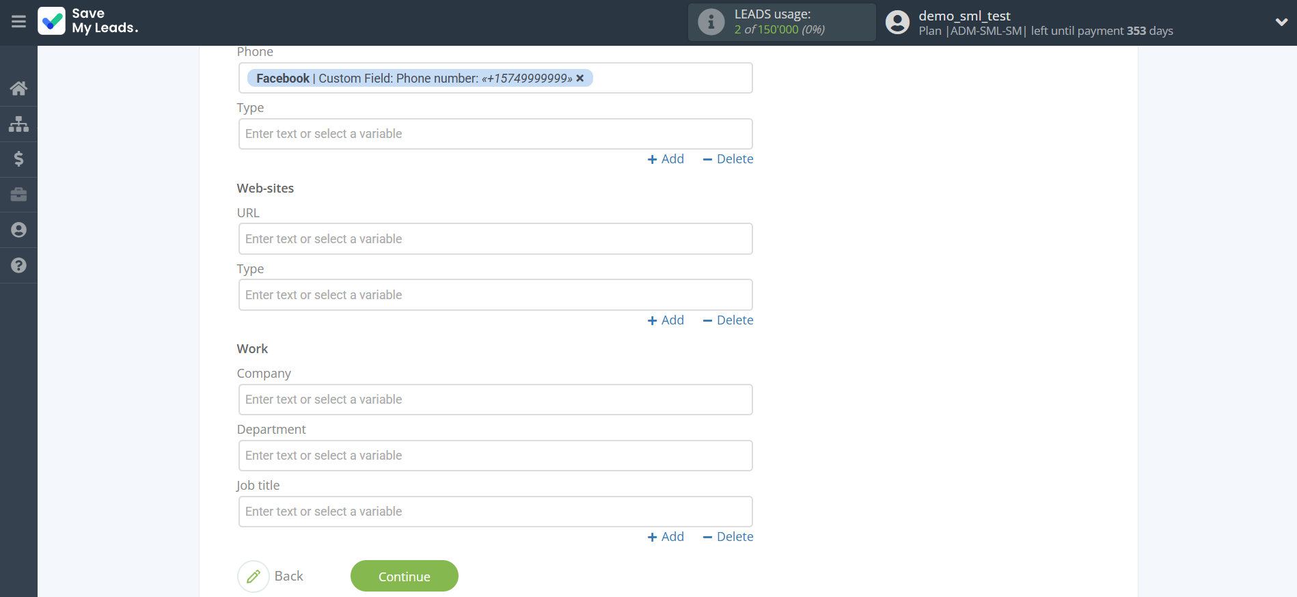Expand the account dropdown chevron
Image resolution: width=1297 pixels, height=597 pixels.
pos(1281,22)
